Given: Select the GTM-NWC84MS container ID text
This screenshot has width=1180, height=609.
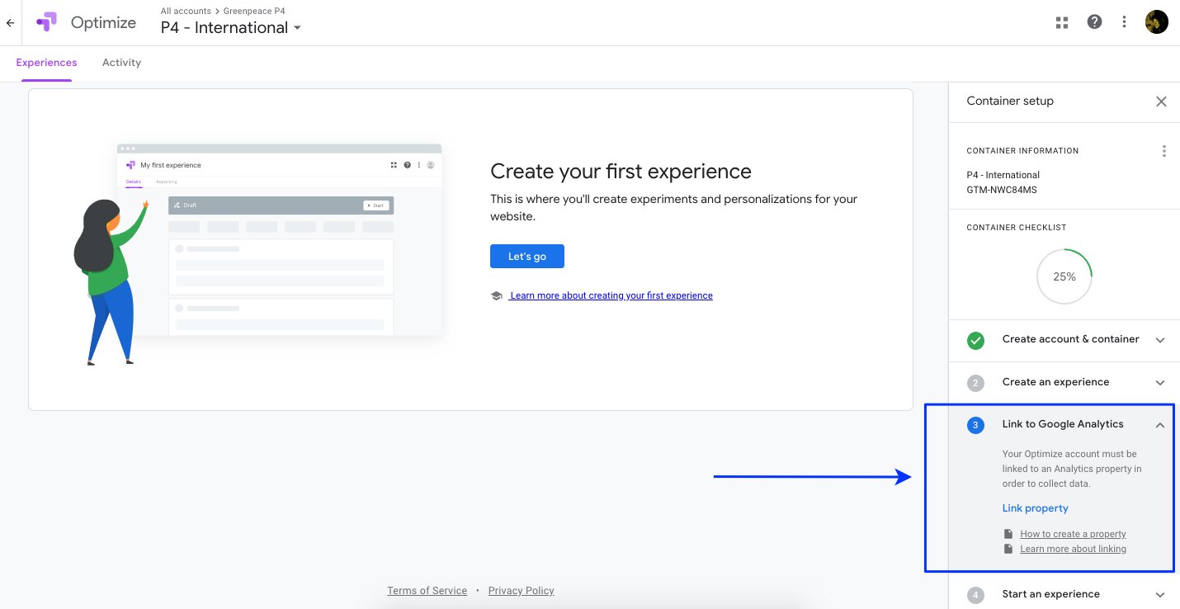Looking at the screenshot, I should [x=1003, y=190].
